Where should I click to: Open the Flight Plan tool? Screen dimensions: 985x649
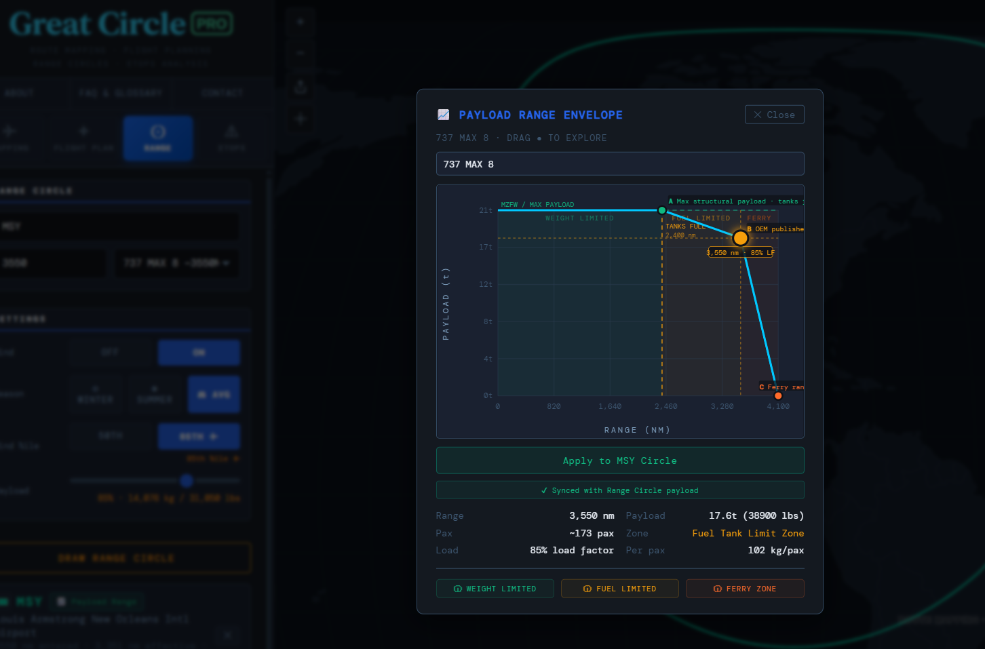(83, 138)
